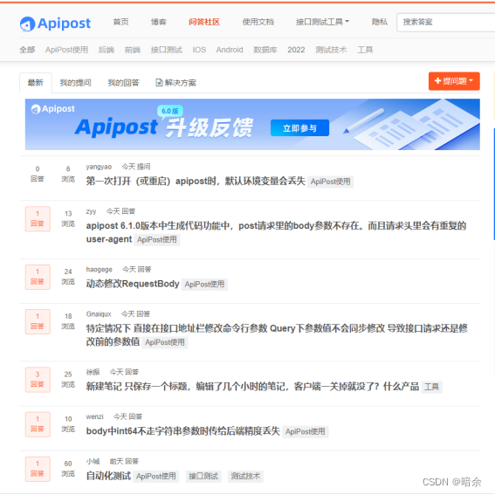
Task: Click ApiPost使用 tag on 自动化测试 question
Action: 156,477
